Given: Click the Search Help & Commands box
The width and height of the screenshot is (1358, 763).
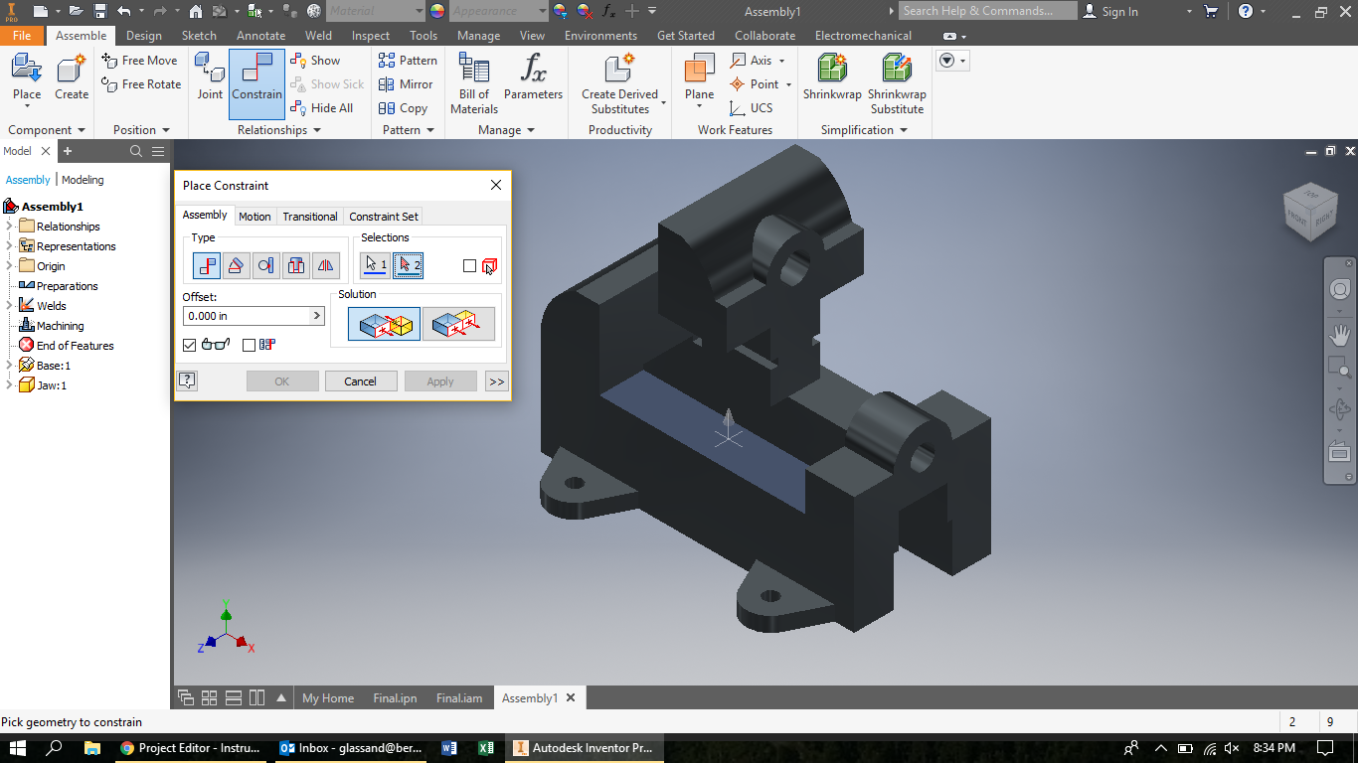Looking at the screenshot, I should point(987,11).
